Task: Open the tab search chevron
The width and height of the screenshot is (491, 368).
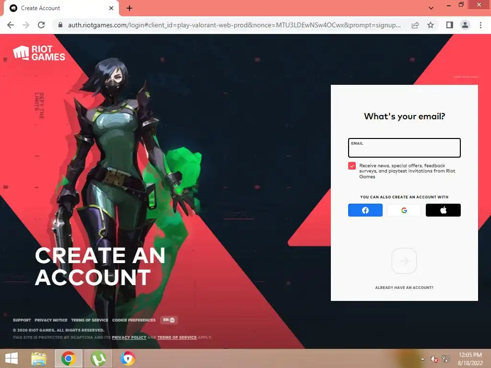Action: (x=431, y=8)
